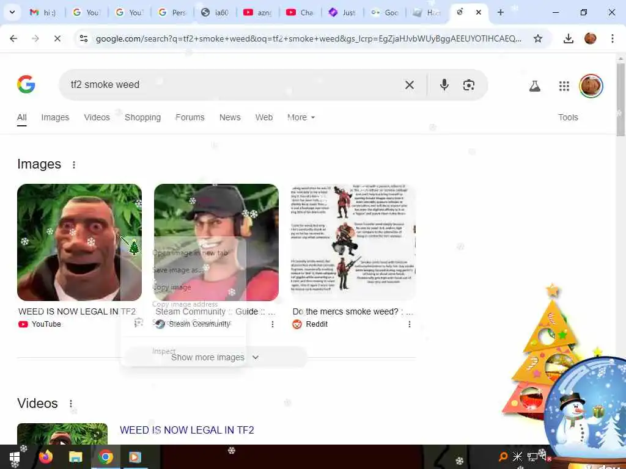Open File Explorer from the taskbar
Viewport: 626px width, 469px height.
[75, 457]
